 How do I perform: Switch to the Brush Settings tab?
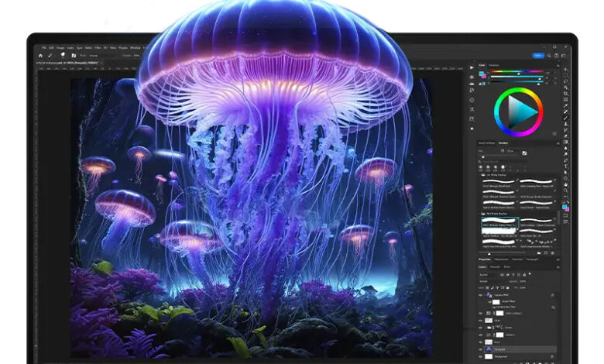click(486, 143)
